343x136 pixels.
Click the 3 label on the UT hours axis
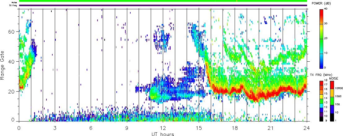(55, 128)
